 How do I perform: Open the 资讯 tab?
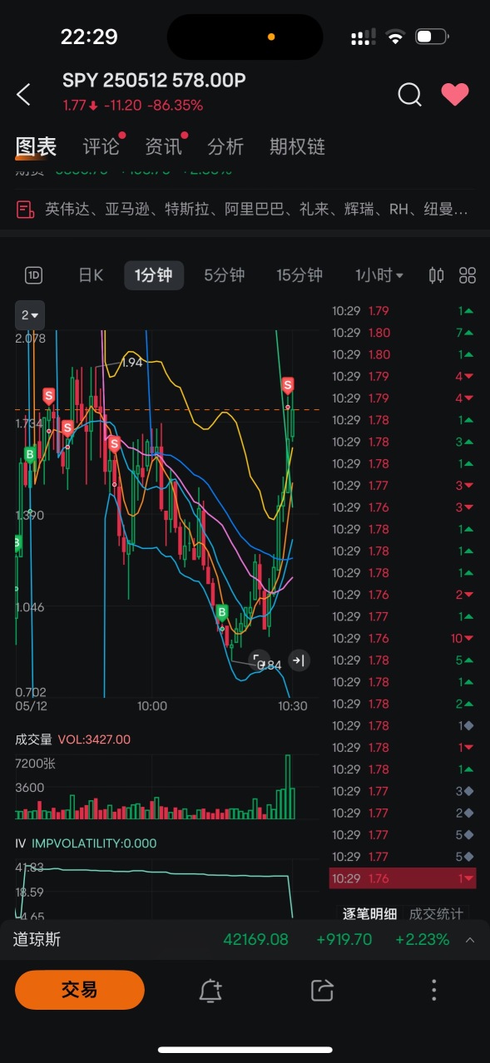click(x=163, y=147)
